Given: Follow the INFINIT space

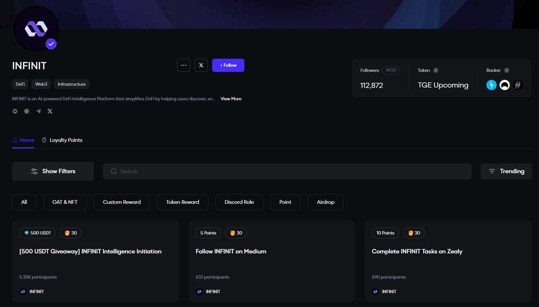Looking at the screenshot, I should [x=228, y=65].
